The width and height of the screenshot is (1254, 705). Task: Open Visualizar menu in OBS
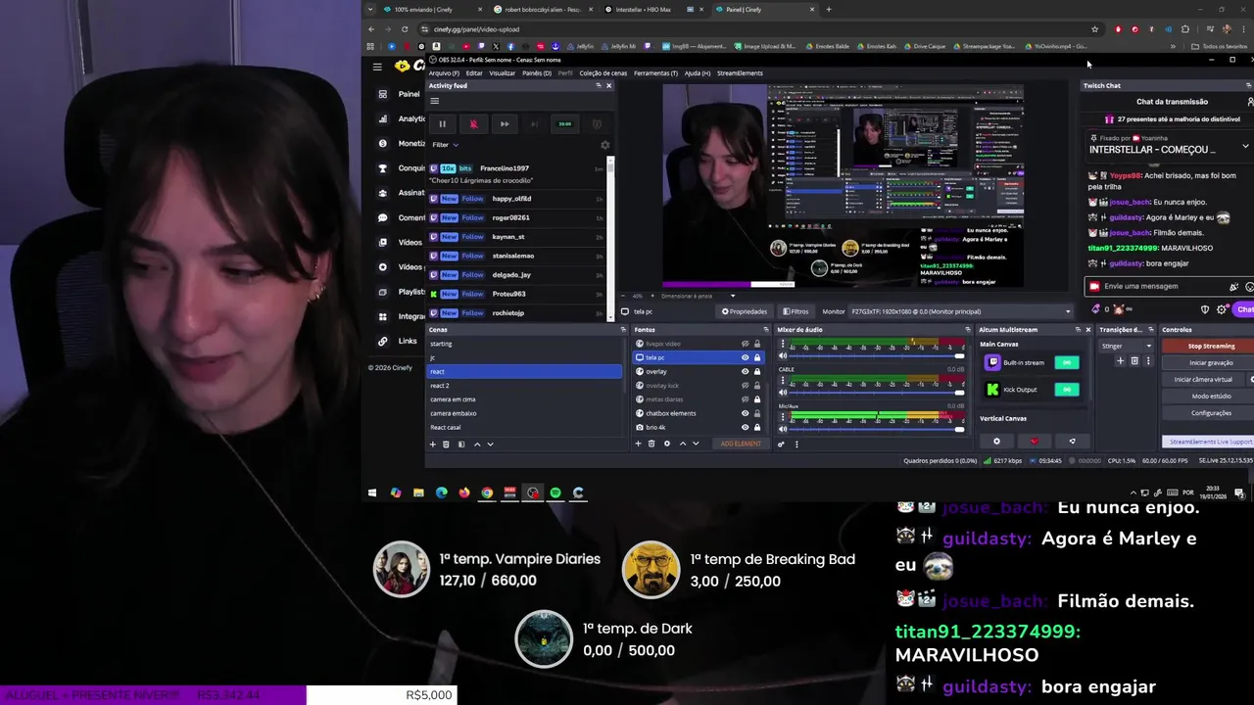point(502,73)
